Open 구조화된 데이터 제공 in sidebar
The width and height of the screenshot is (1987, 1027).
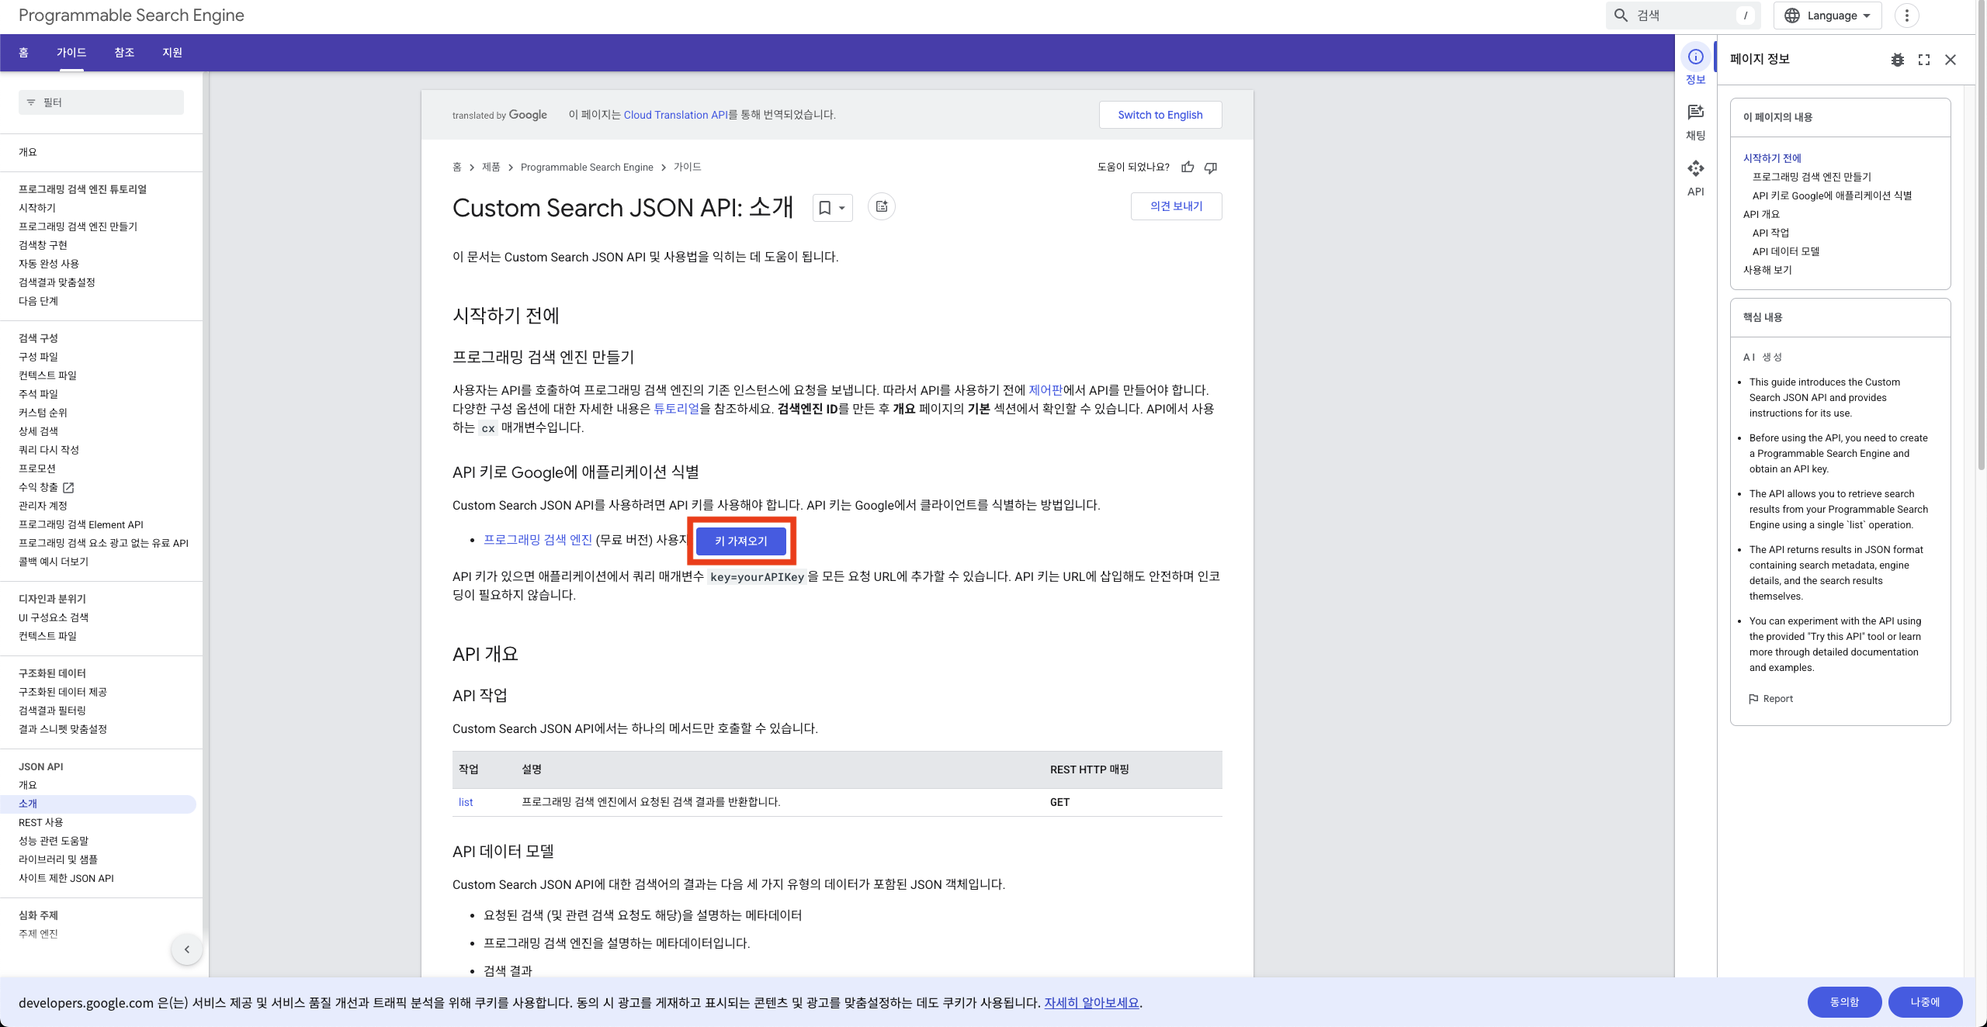click(x=63, y=692)
